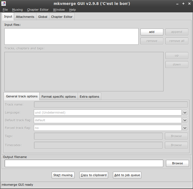Image resolution: width=193 pixels, height=189 pixels.
Task: Click the Copy to clipboard button
Action: point(94,175)
